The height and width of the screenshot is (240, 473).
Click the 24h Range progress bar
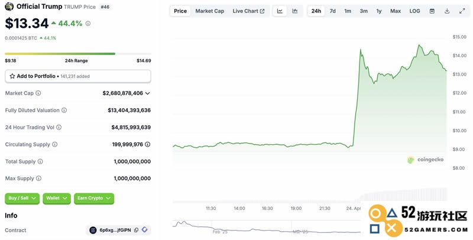pyautogui.click(x=78, y=54)
